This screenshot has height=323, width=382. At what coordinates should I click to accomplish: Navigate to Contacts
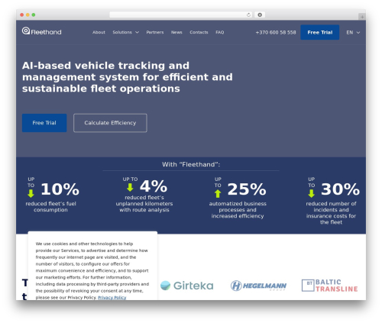click(x=199, y=32)
